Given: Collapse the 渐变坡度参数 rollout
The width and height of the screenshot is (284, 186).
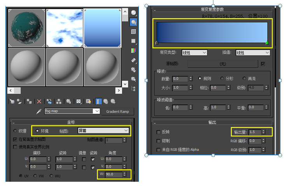Looking at the screenshot, I should tap(212, 9).
